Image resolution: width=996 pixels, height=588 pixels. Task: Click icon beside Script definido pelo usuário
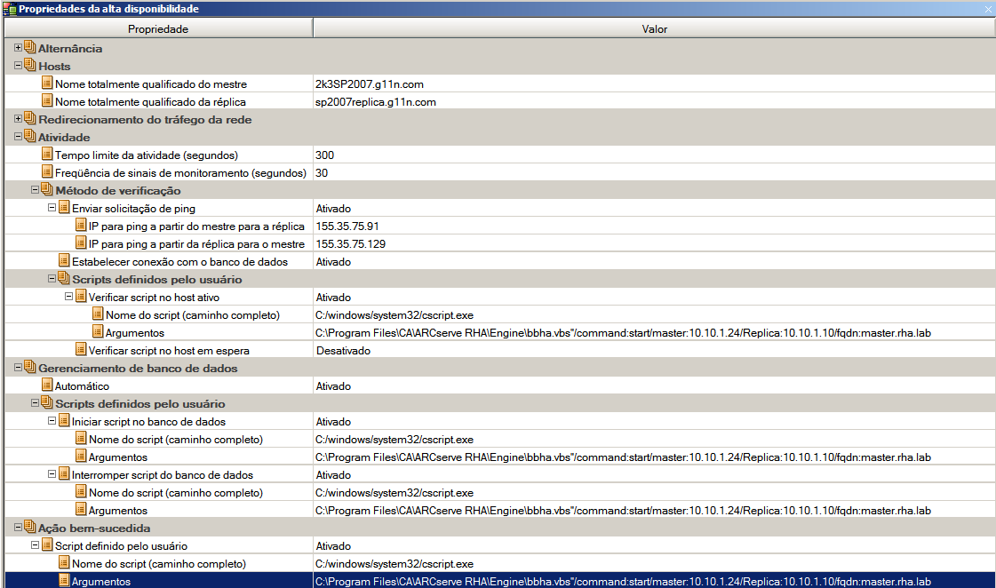pos(47,545)
